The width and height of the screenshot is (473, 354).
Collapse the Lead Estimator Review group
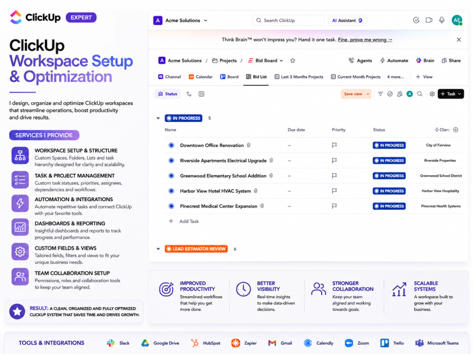(158, 249)
